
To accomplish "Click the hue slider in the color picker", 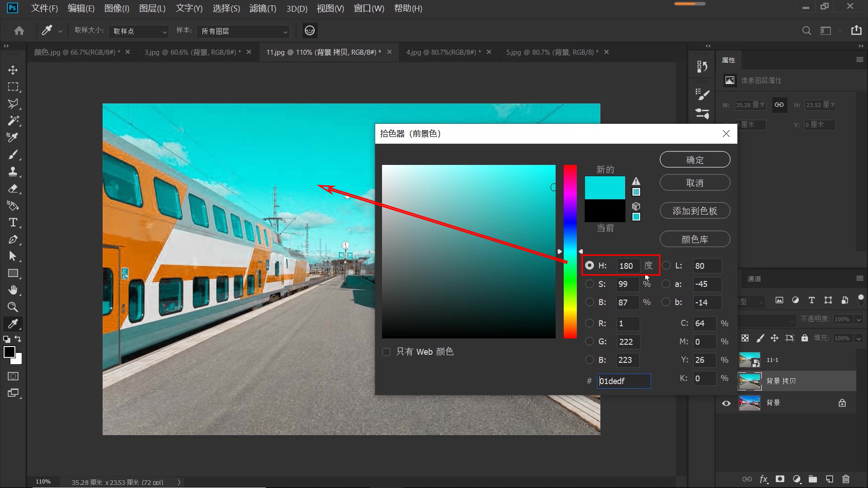I will tap(570, 251).
